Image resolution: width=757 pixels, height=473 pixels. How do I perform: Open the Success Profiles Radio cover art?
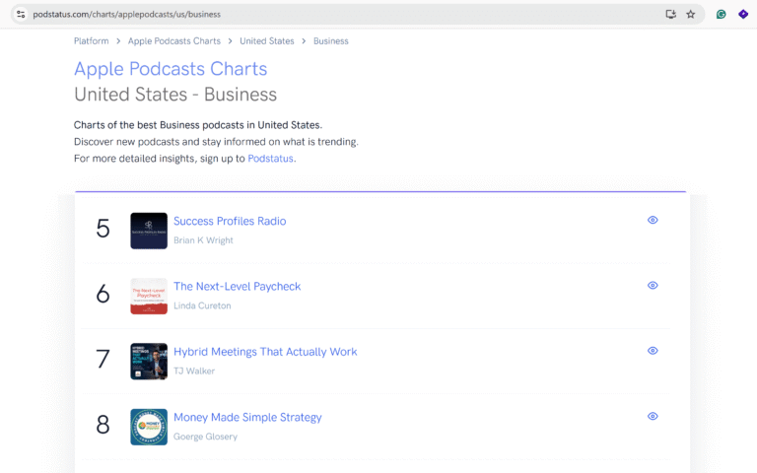[149, 231]
